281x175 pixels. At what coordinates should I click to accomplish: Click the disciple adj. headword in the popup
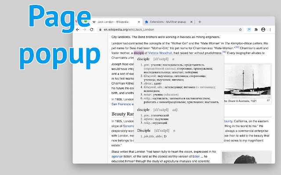pos(143,110)
